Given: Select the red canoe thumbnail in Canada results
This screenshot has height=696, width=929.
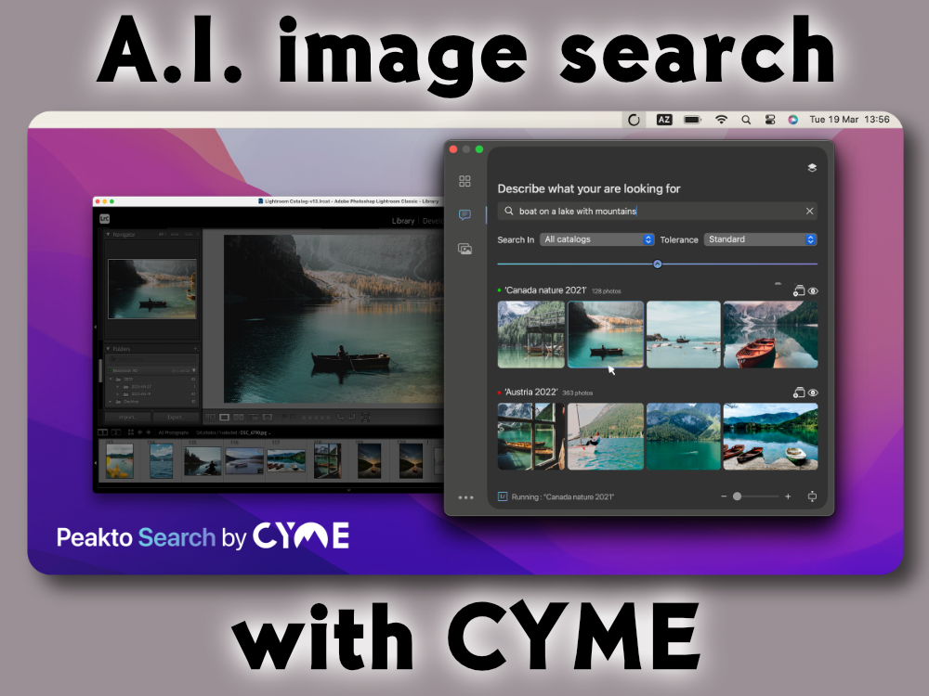Looking at the screenshot, I should (770, 334).
